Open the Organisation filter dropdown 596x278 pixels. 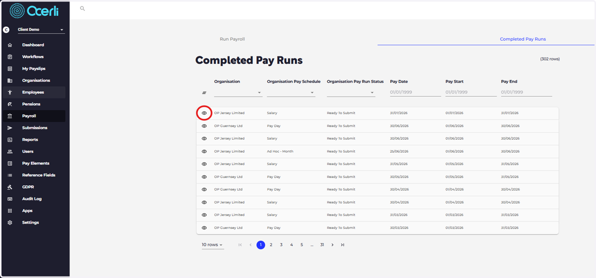[x=238, y=92]
